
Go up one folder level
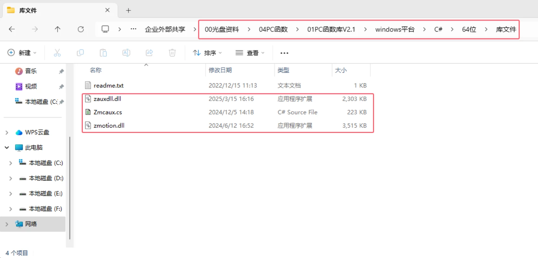(x=58, y=29)
